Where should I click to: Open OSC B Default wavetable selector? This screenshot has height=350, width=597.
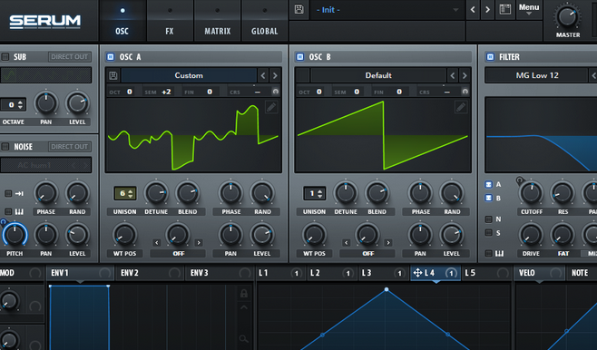pyautogui.click(x=378, y=75)
